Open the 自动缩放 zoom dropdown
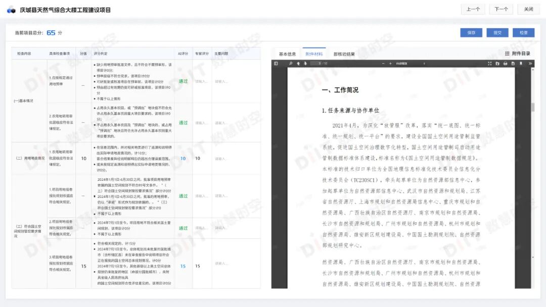This screenshot has width=546, height=307. [410, 64]
